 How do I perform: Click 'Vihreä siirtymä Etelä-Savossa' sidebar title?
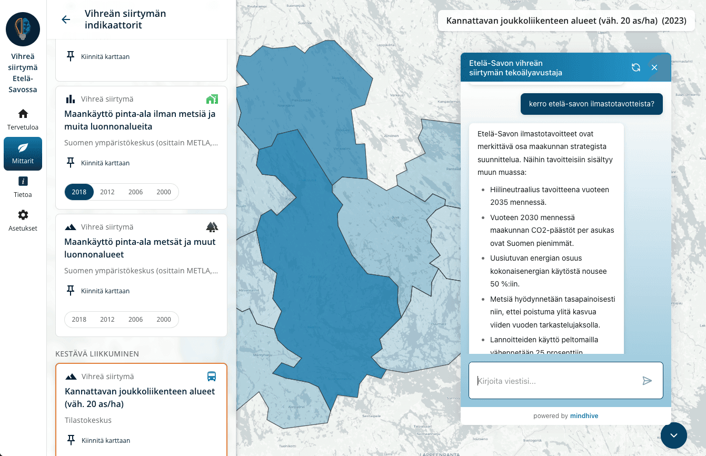coord(23,73)
